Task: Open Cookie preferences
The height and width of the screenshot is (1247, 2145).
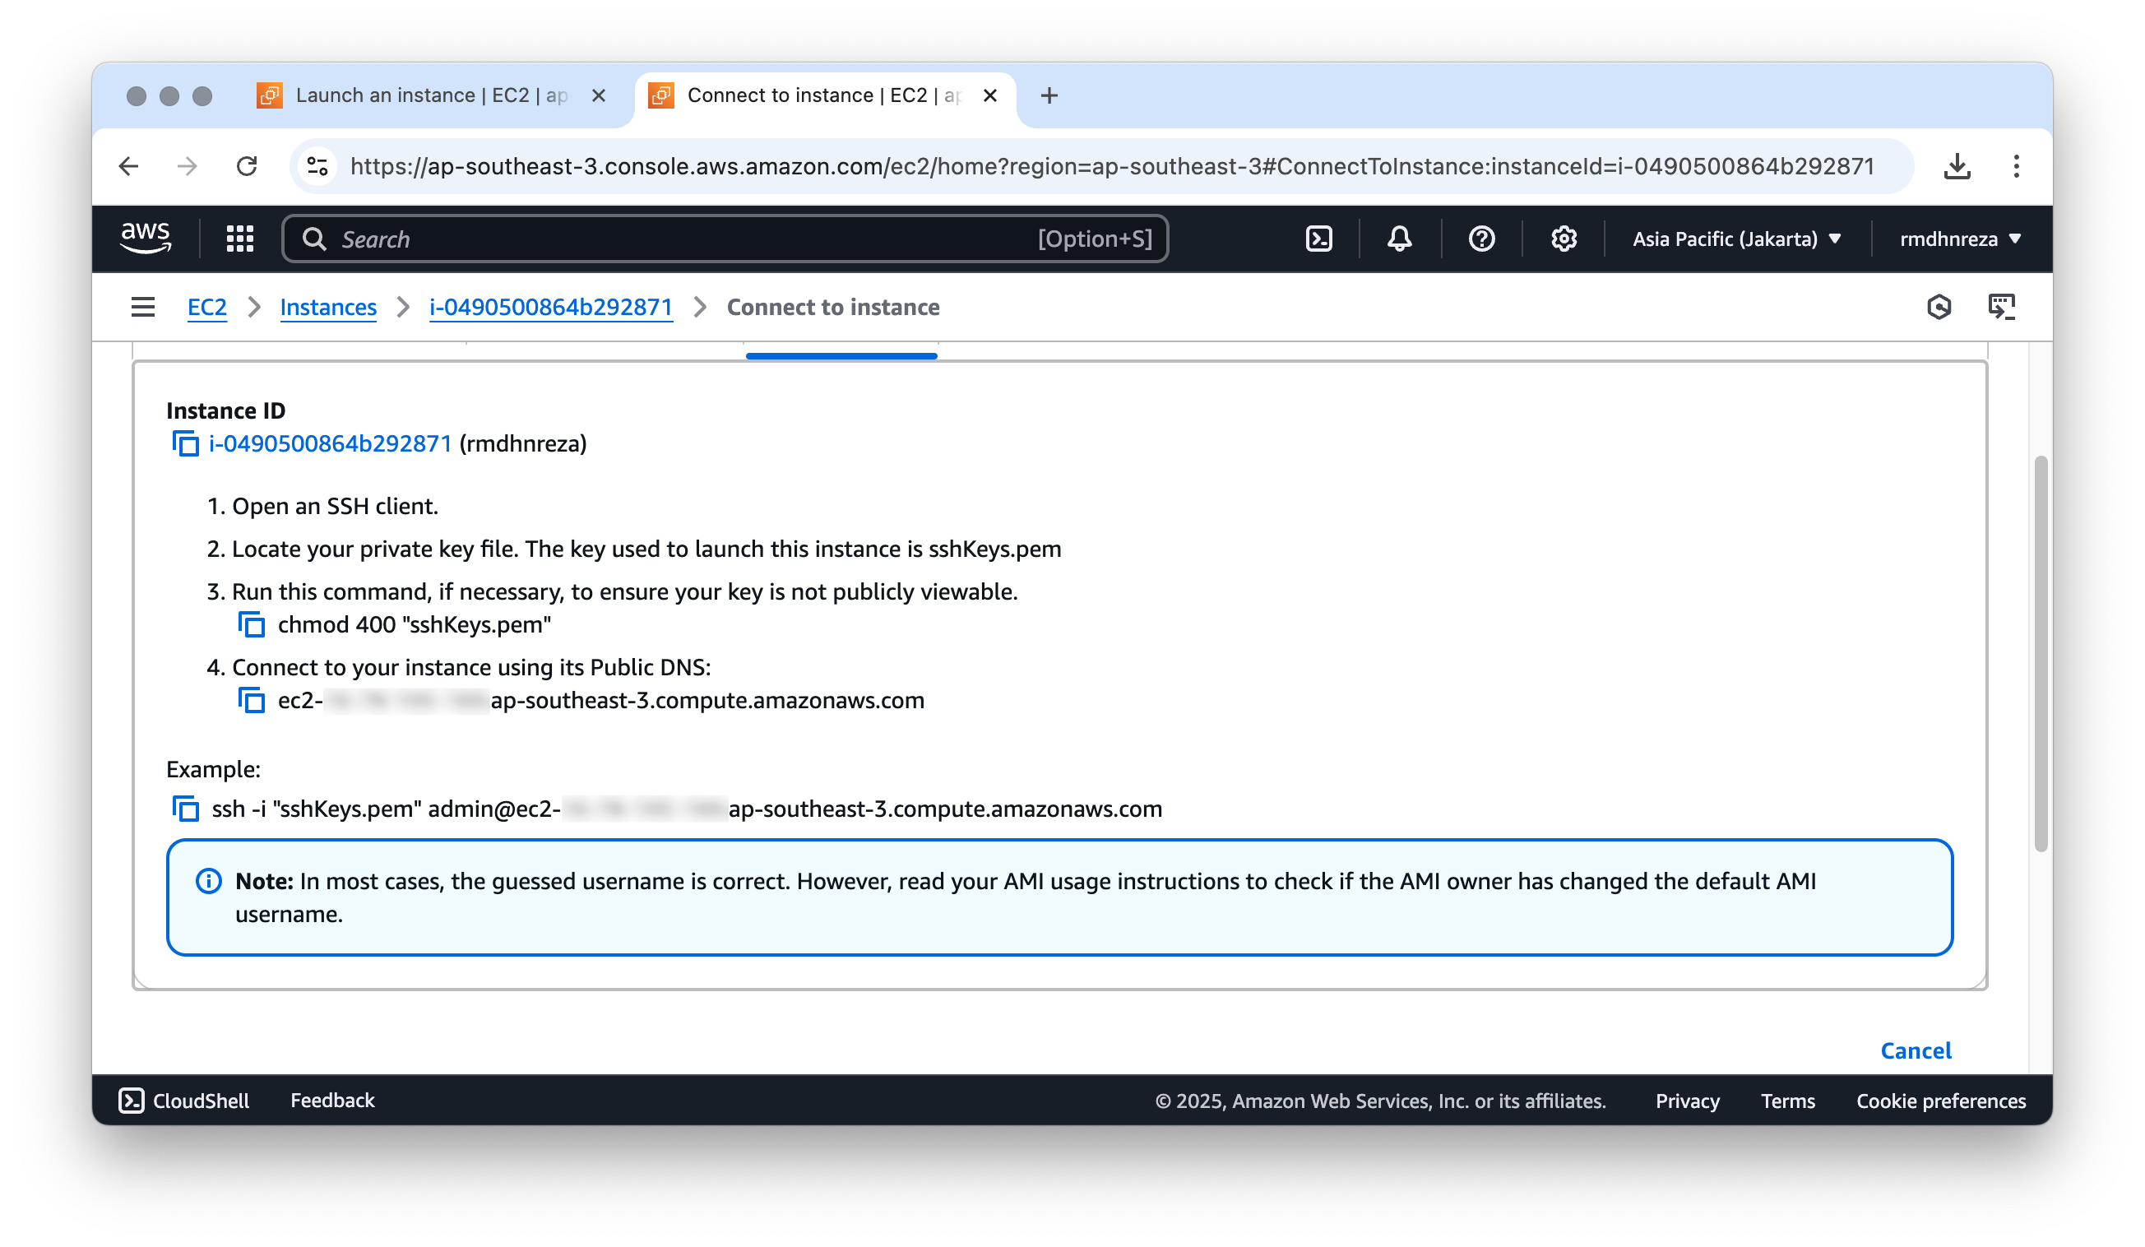Action: point(1941,1101)
